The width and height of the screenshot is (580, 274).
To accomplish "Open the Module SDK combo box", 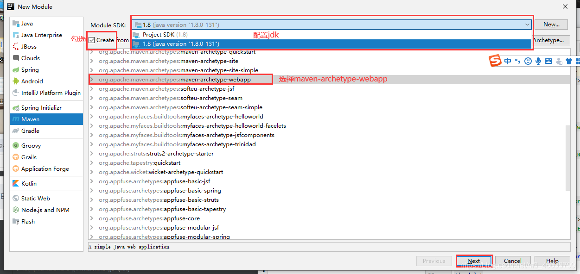I will point(331,25).
